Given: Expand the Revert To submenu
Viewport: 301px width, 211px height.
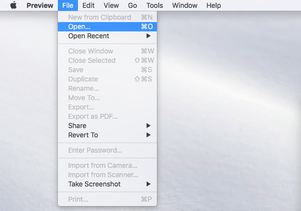Looking at the screenshot, I should [x=83, y=135].
